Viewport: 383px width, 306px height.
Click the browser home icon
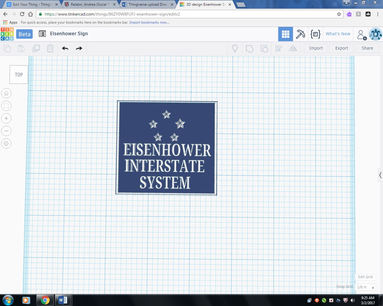(31, 14)
